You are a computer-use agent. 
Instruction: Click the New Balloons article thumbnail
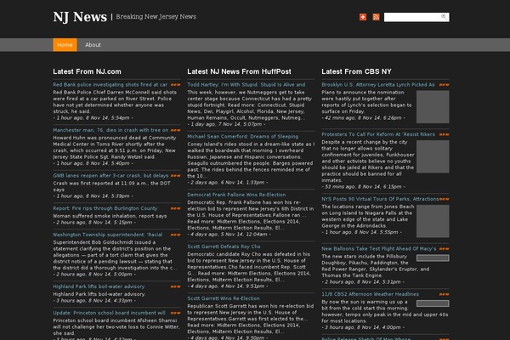[433, 258]
